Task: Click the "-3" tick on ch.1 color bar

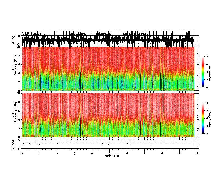Action: (207, 56)
